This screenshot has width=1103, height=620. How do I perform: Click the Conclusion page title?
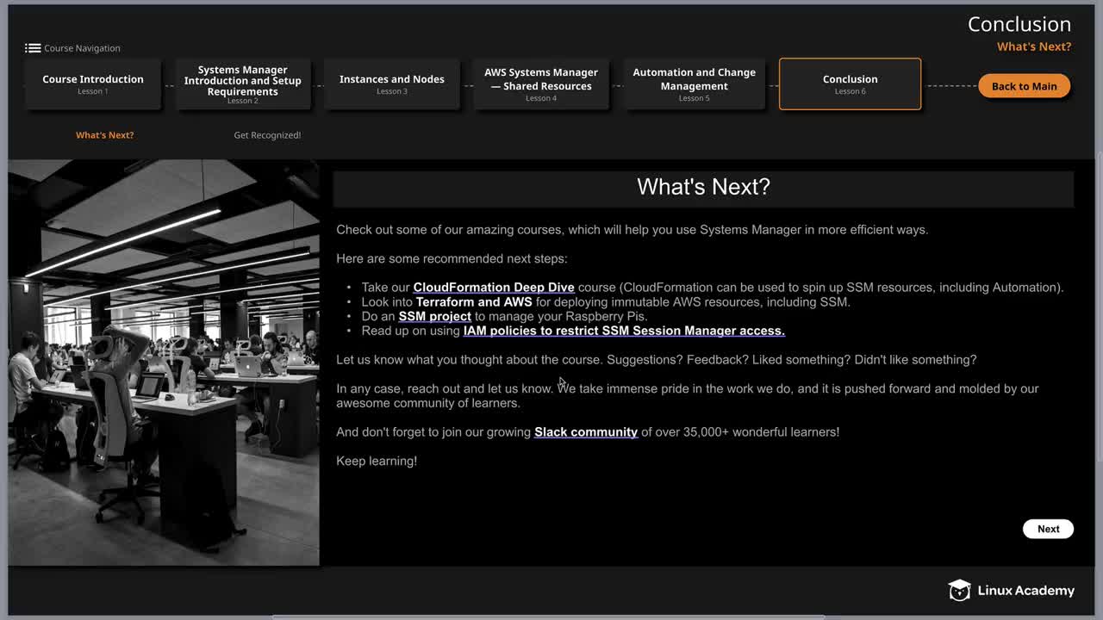pyautogui.click(x=1019, y=24)
